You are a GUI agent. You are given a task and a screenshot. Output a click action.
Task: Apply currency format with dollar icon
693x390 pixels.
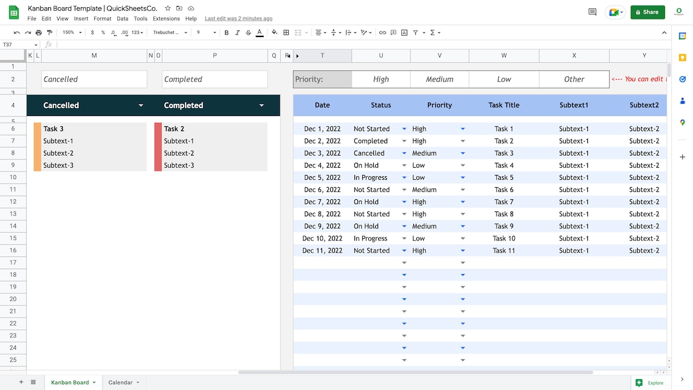[x=92, y=33]
